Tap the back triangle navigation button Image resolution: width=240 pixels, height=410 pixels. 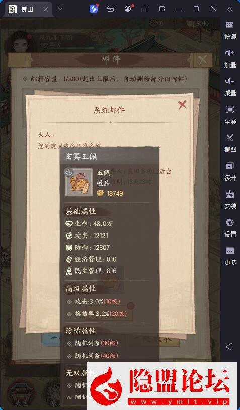[229, 347]
